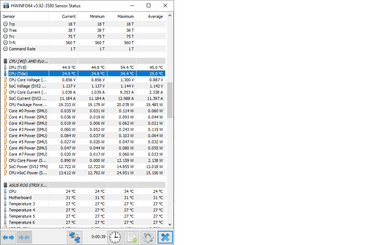
Task: Click the thermometer icon beside Temperature 6
Action: pyautogui.click(x=5, y=222)
